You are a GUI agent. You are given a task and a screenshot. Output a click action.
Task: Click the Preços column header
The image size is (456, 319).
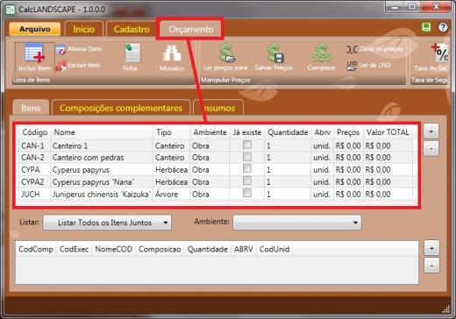(348, 132)
